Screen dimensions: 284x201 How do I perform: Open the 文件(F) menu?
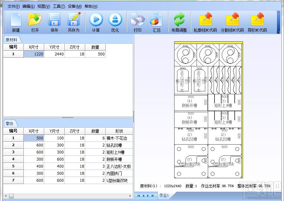click(13, 6)
